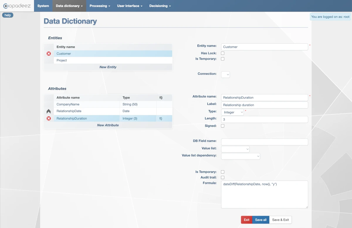Click the red Exit button
This screenshot has width=352, height=228.
tap(246, 220)
